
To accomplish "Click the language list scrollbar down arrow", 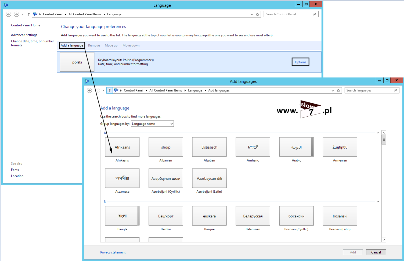I will point(384,240).
